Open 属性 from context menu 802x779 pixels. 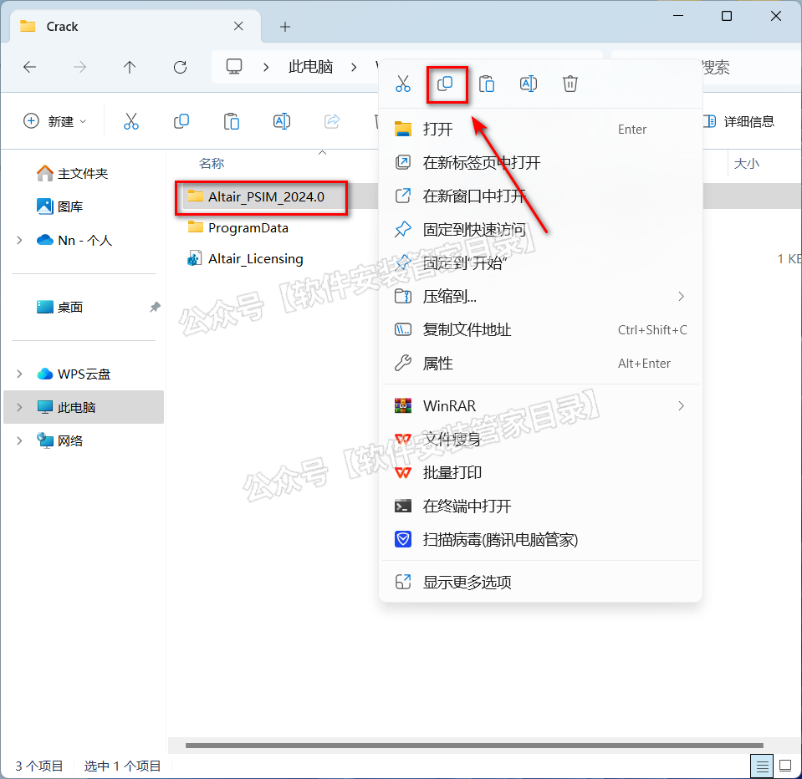tap(540, 364)
